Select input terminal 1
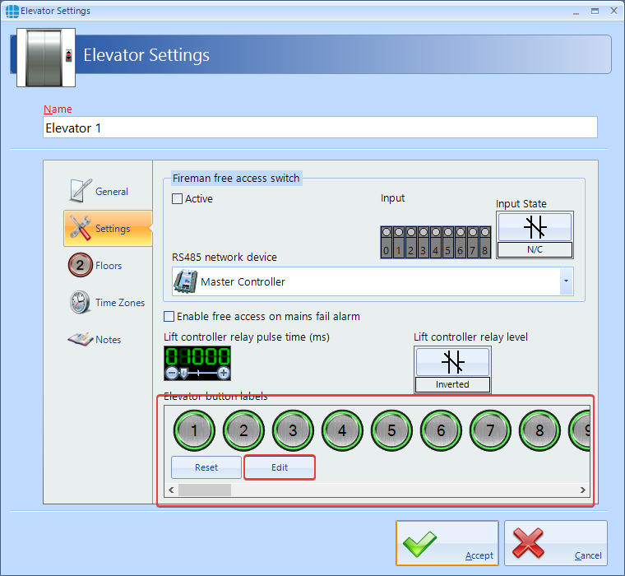The width and height of the screenshot is (625, 576). tap(399, 242)
